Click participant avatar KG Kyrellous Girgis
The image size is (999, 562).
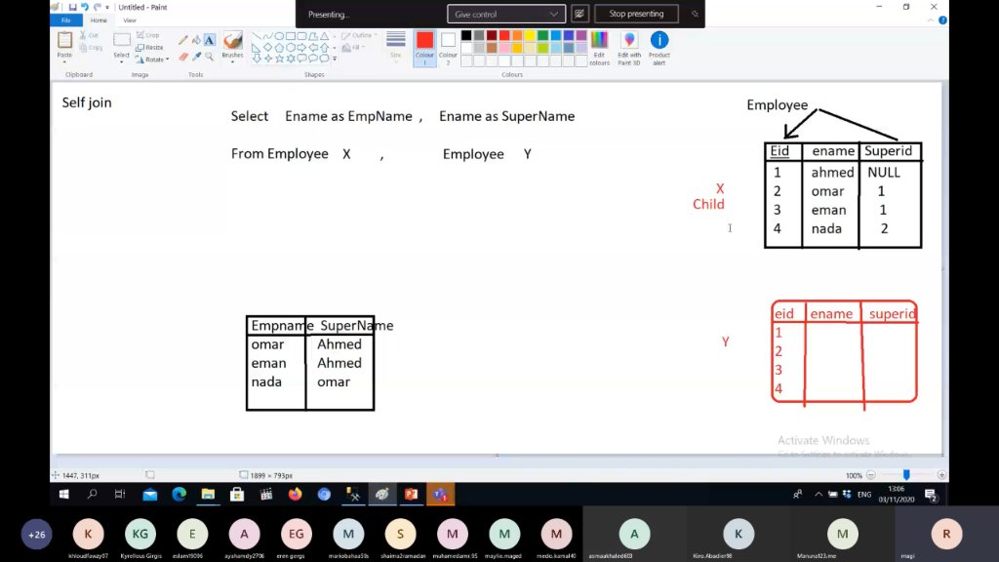coord(140,534)
